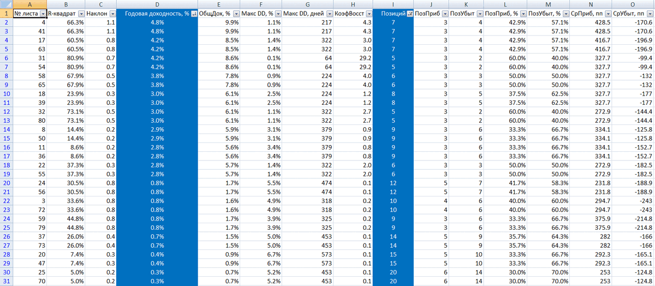Select column C by its letter header
This screenshot has width=655, height=286.
pyautogui.click(x=102, y=4)
